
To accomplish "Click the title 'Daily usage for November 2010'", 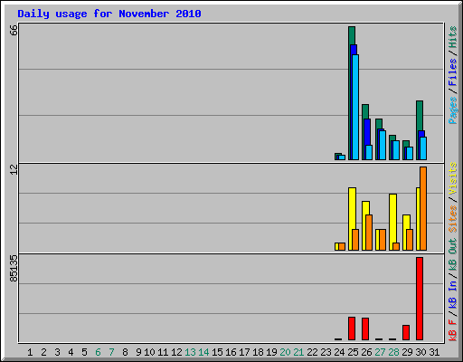I will [109, 14].
